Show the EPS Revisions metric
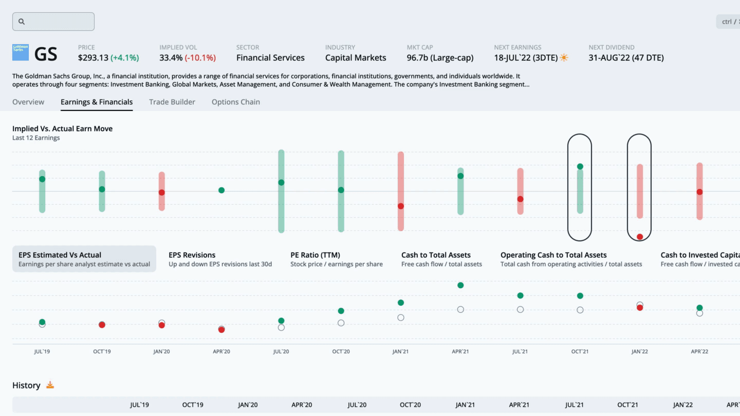This screenshot has width=740, height=416. click(220, 259)
